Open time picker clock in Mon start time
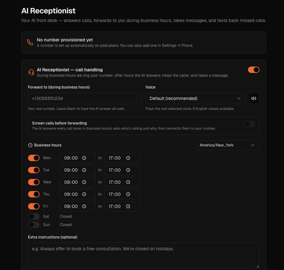The height and width of the screenshot is (270, 284). [84, 158]
